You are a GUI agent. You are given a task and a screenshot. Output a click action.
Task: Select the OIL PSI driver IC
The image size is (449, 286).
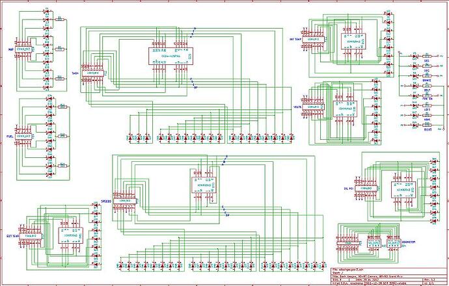tap(403, 190)
